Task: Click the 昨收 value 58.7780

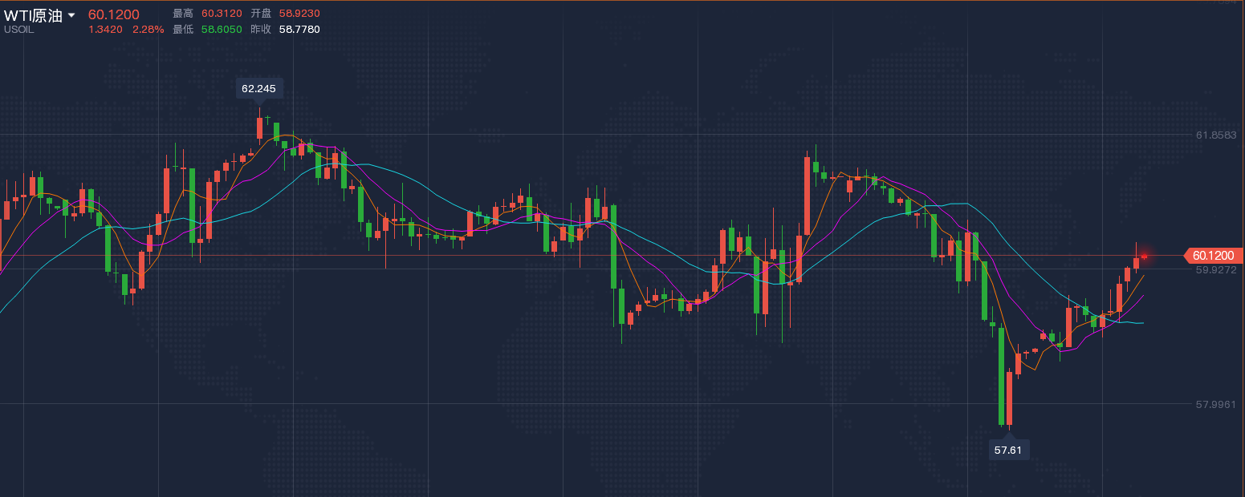Action: [x=299, y=30]
